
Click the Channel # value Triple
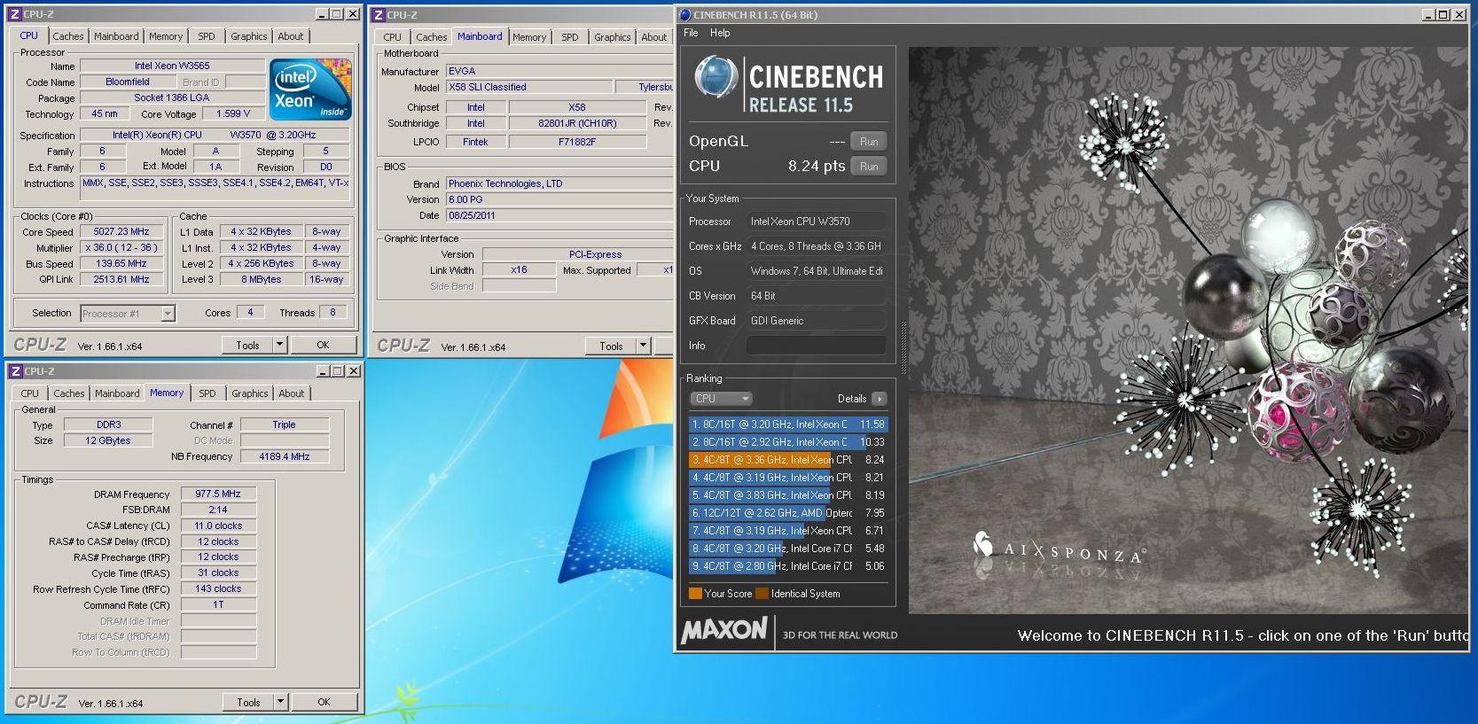285,424
